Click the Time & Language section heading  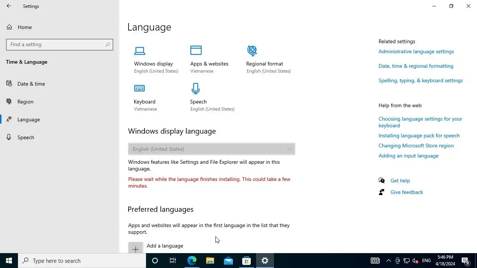[x=26, y=62]
